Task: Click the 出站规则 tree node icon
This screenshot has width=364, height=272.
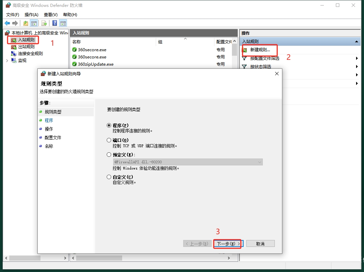Action: [14, 47]
